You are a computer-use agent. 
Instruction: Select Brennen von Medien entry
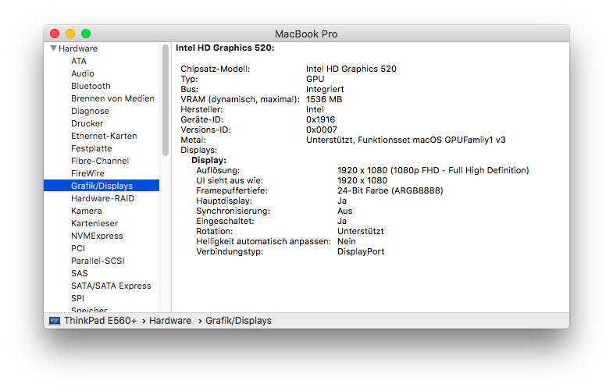click(x=112, y=99)
